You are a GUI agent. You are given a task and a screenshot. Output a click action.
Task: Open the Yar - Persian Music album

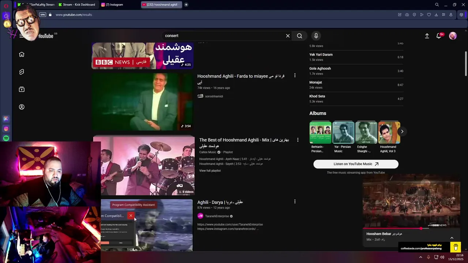tap(343, 132)
